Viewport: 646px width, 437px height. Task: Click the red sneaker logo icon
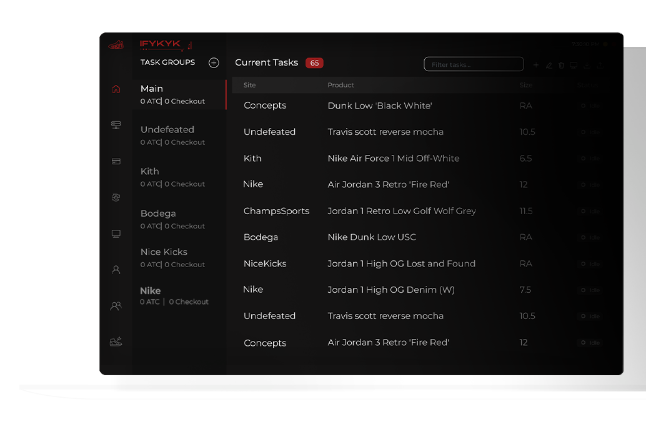[116, 45]
